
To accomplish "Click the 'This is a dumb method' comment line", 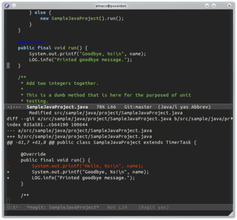I will [x=106, y=95].
